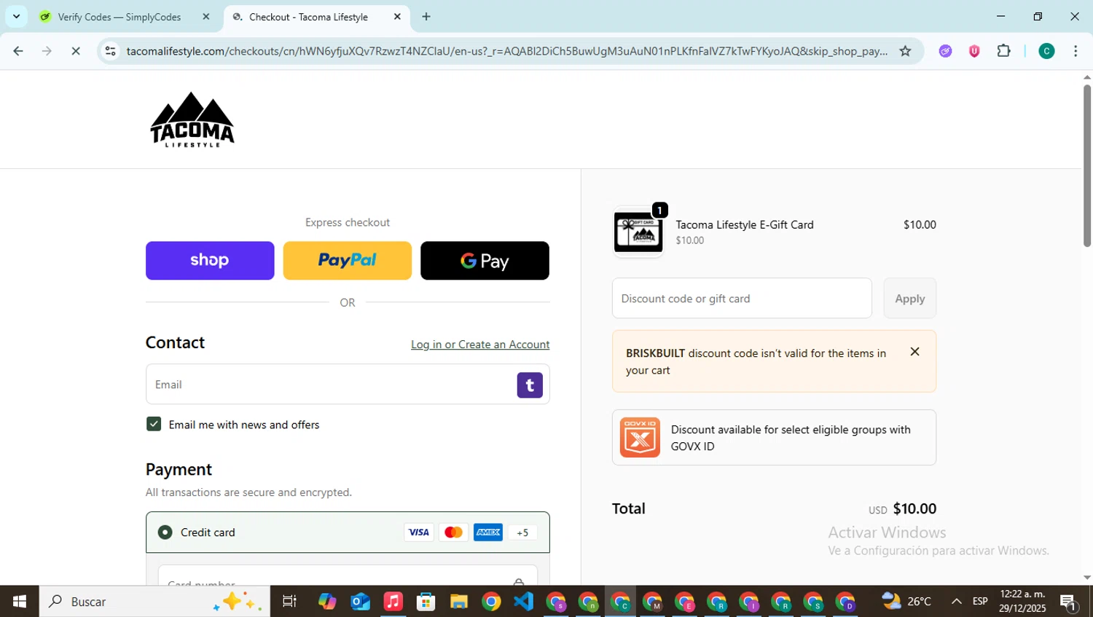Open Outlook from taskbar
The width and height of the screenshot is (1093, 617).
coord(360,602)
